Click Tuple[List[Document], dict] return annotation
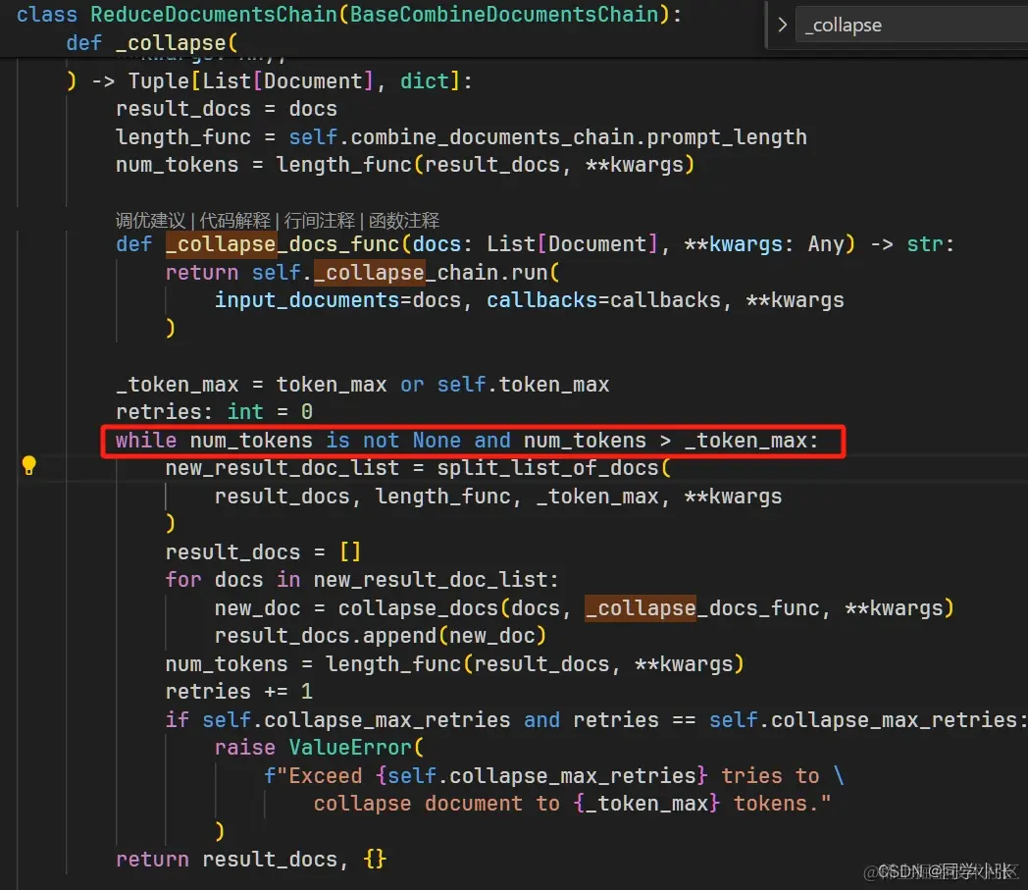The width and height of the screenshot is (1028, 890). (x=293, y=81)
